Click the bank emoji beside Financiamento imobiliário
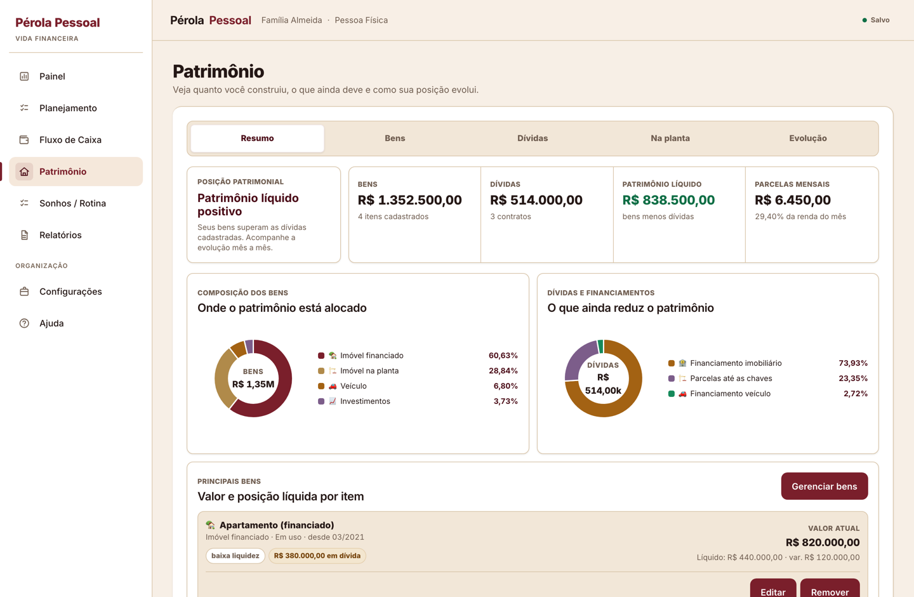This screenshot has width=914, height=597. (682, 363)
